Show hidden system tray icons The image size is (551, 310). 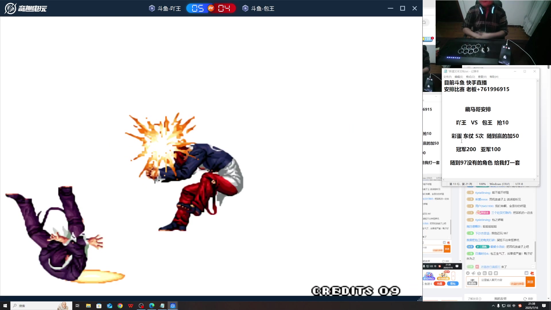click(x=493, y=306)
